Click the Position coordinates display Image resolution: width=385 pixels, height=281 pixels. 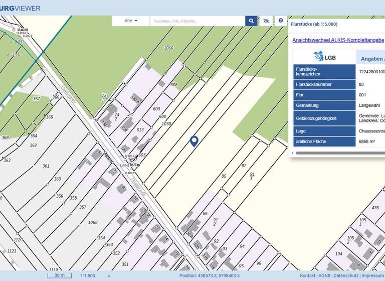pyautogui.click(x=210, y=276)
